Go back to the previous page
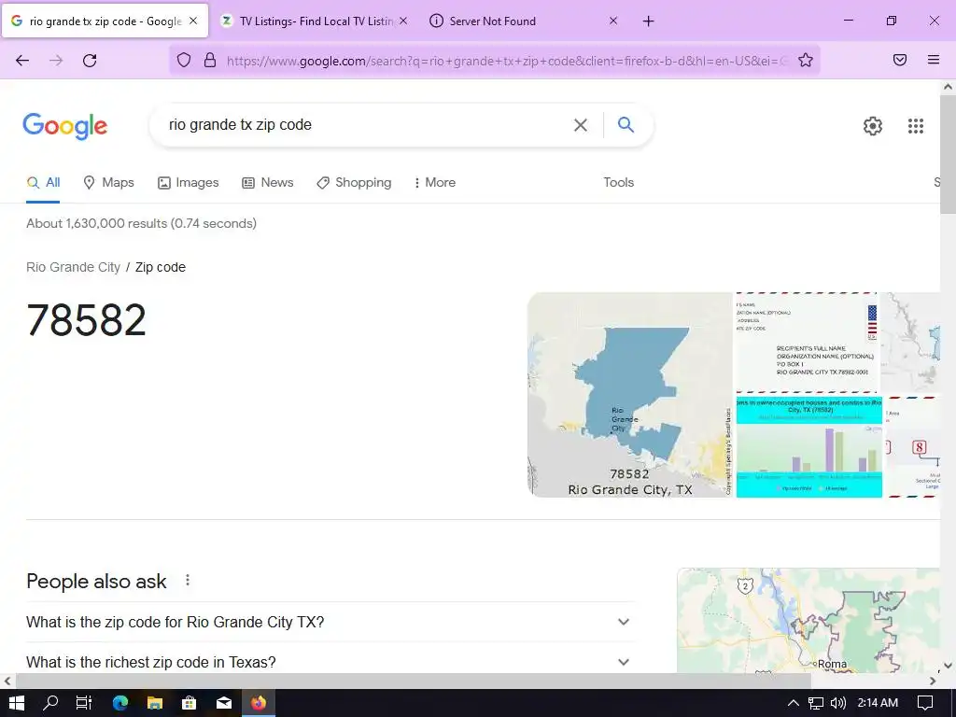The width and height of the screenshot is (956, 717). tap(22, 60)
